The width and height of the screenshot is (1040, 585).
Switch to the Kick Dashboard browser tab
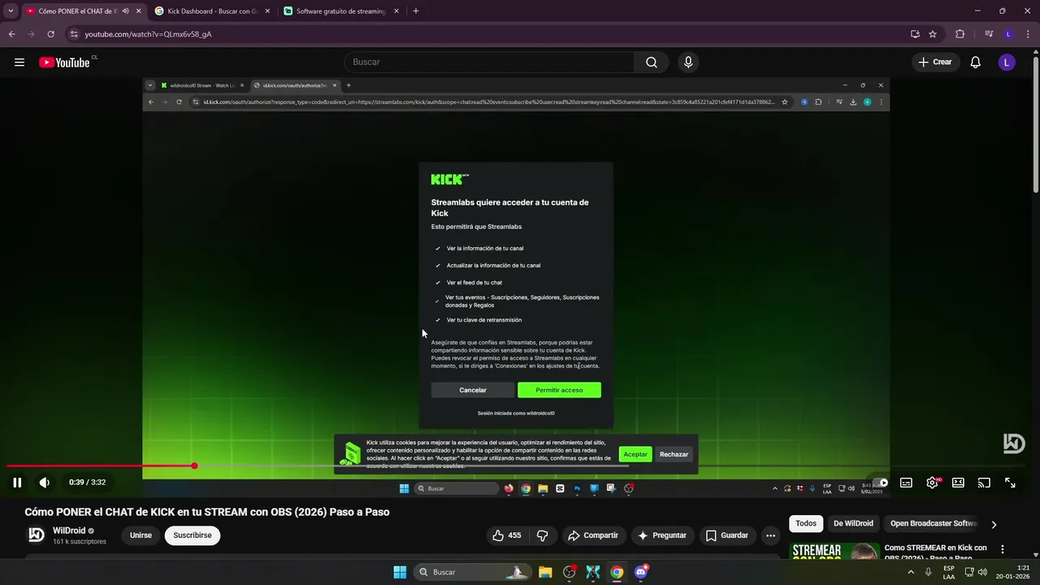coord(213,11)
